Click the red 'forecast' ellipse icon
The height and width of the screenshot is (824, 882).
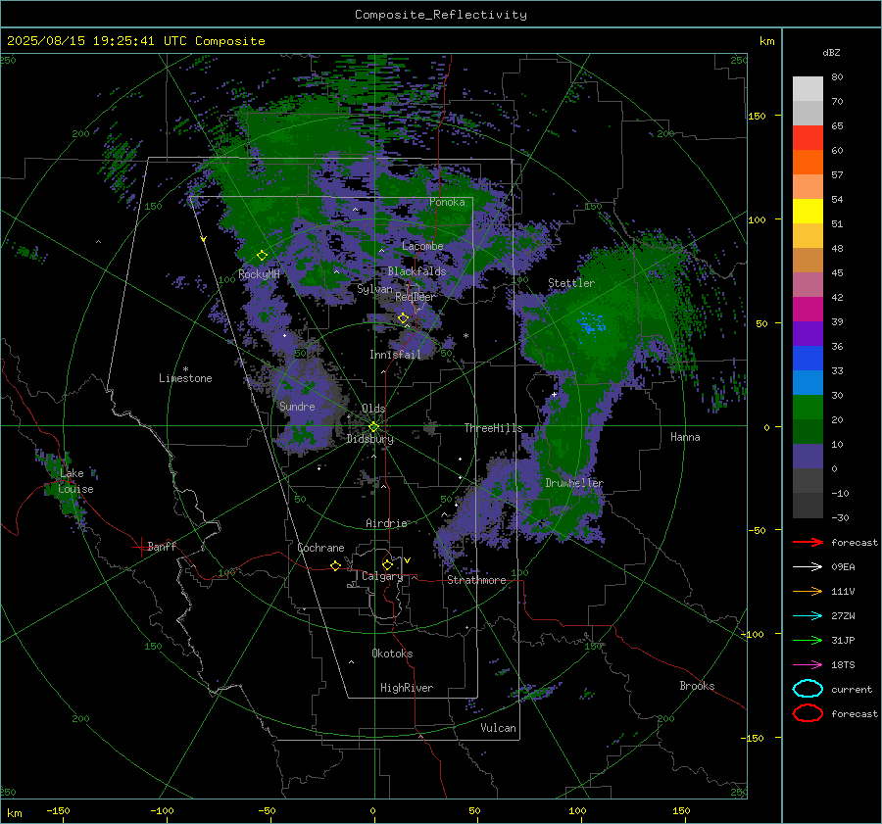(808, 713)
